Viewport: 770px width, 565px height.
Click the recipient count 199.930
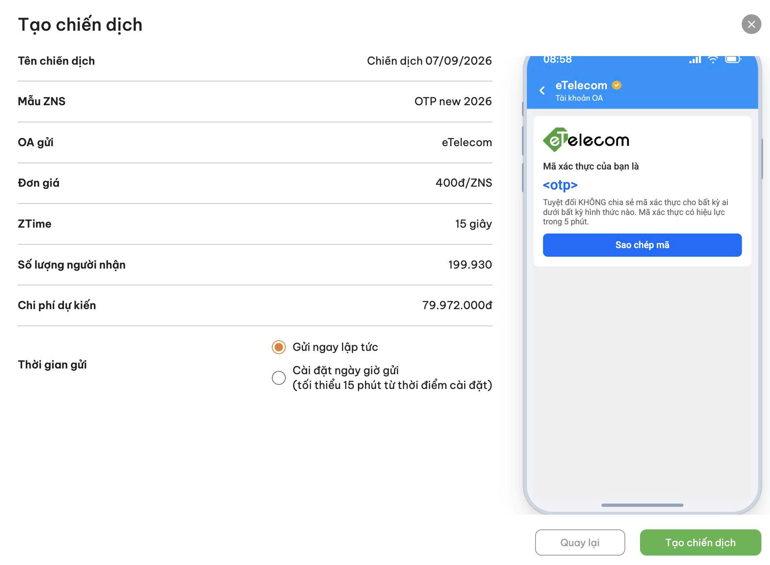470,264
